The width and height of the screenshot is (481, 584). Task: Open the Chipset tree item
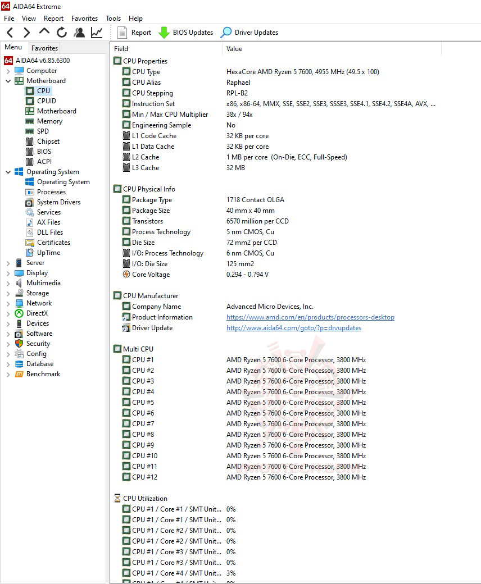coord(43,142)
